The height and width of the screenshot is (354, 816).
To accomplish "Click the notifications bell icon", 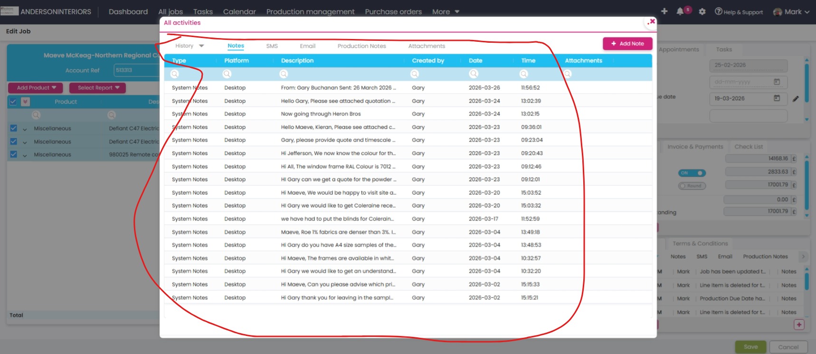I will 680,11.
